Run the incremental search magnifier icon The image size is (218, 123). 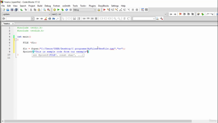pyautogui.click(x=157, y=18)
